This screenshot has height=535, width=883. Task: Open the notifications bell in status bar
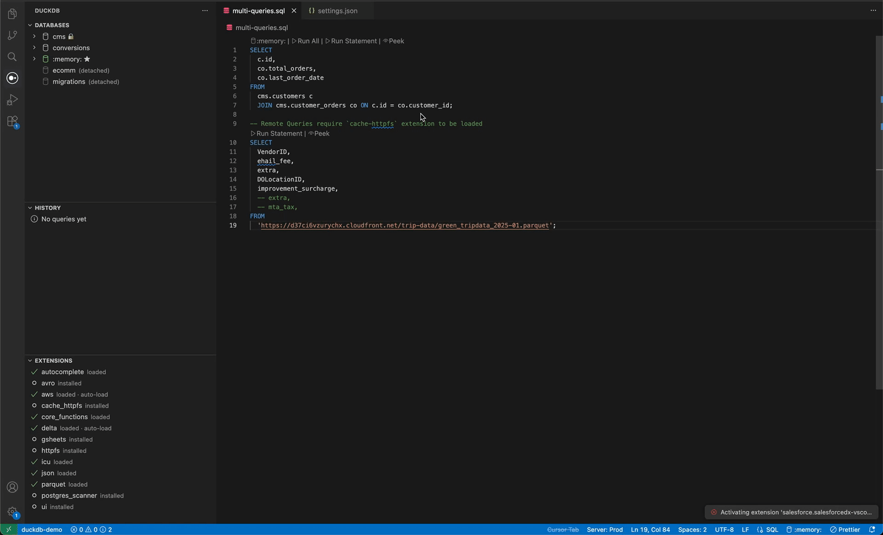(x=872, y=529)
